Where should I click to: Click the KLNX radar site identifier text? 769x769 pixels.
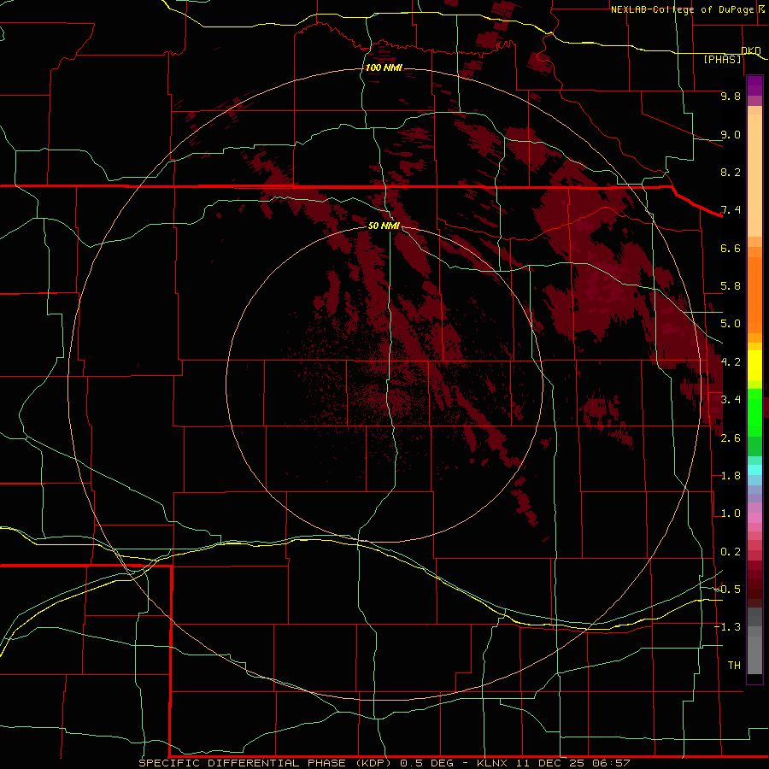pos(492,763)
